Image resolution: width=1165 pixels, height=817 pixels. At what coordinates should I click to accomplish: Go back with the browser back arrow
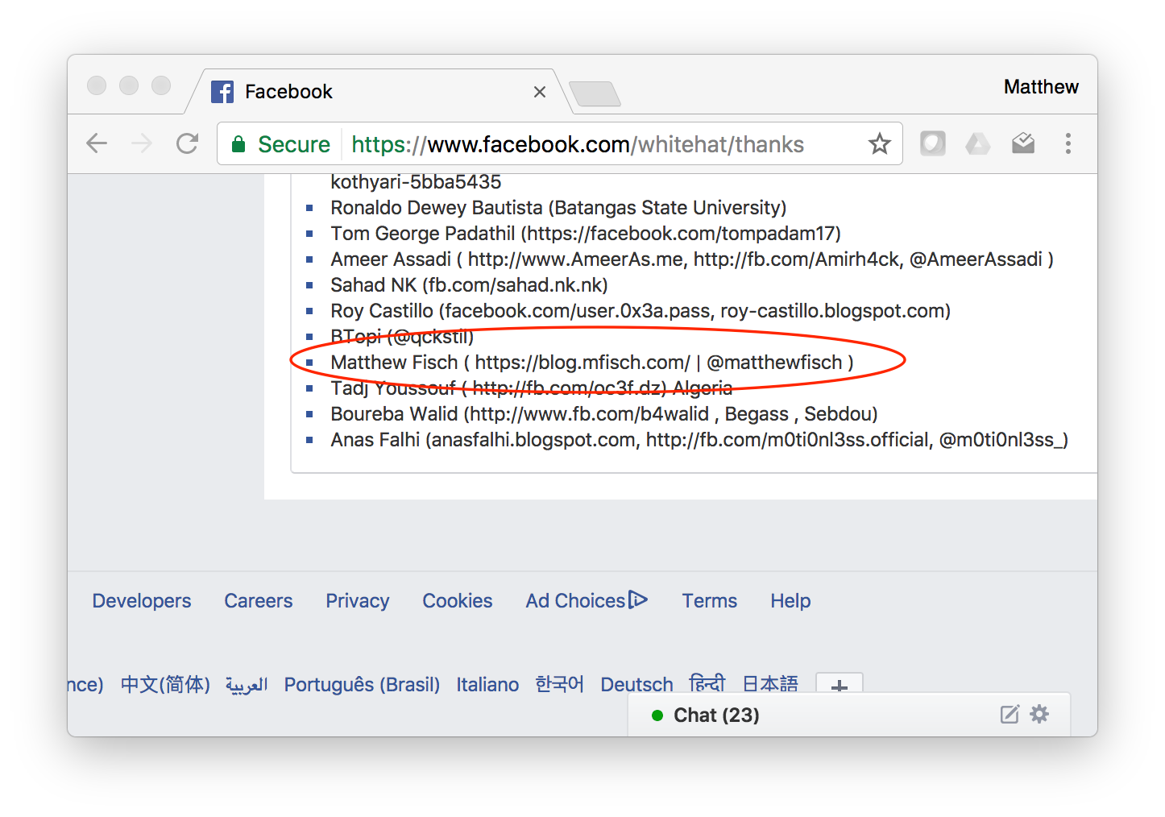(97, 143)
